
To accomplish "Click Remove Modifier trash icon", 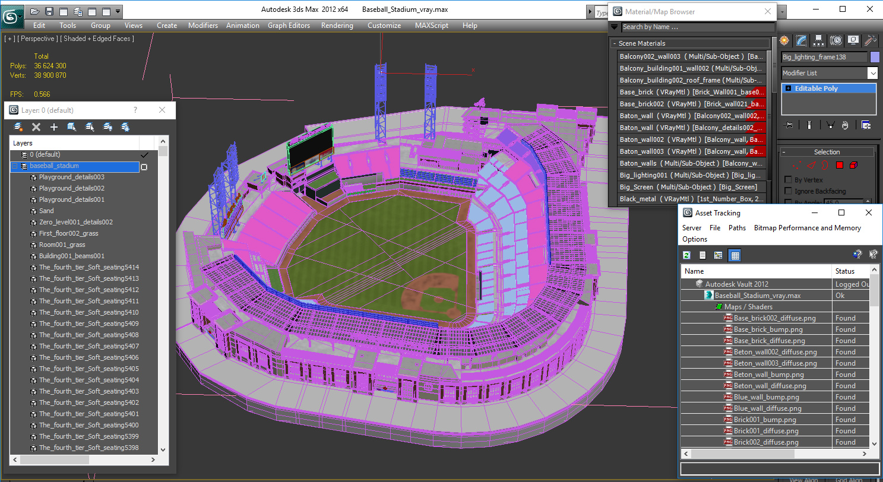I will click(x=845, y=125).
